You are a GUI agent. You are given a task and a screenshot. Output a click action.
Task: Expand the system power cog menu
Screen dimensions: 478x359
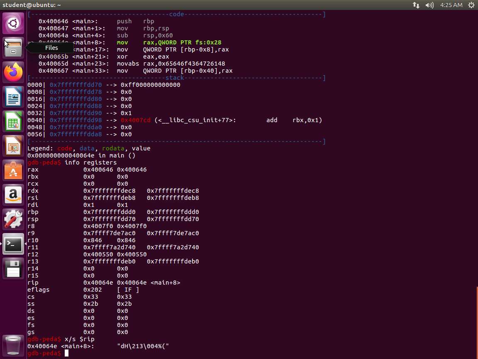[x=471, y=5]
